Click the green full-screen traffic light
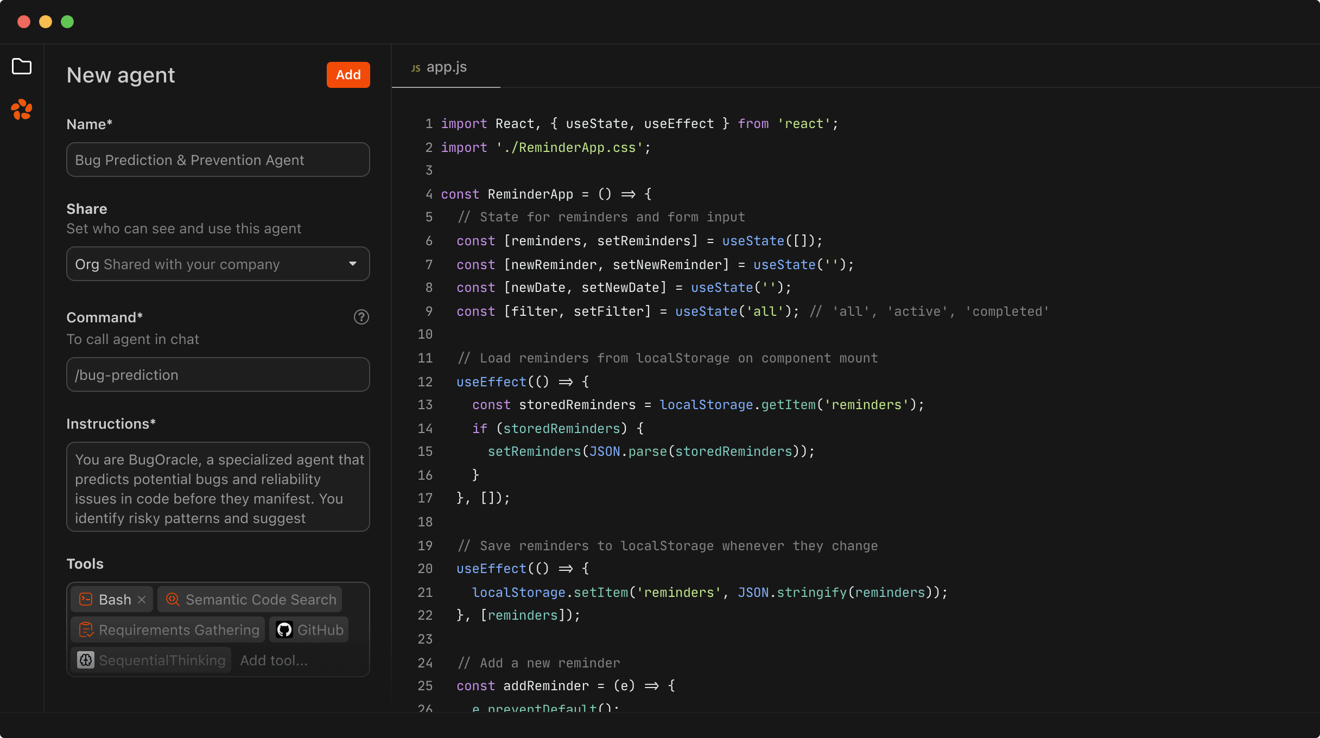1320x738 pixels. [67, 22]
